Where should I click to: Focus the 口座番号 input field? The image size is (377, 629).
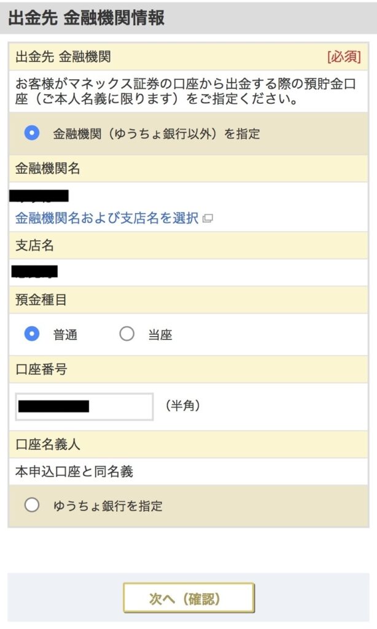[84, 406]
